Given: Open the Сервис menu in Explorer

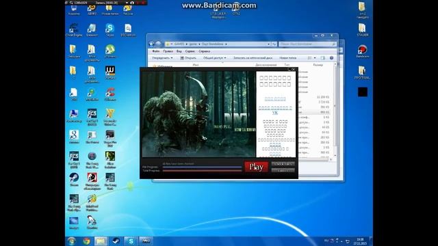Looking at the screenshot, I should [190, 51].
